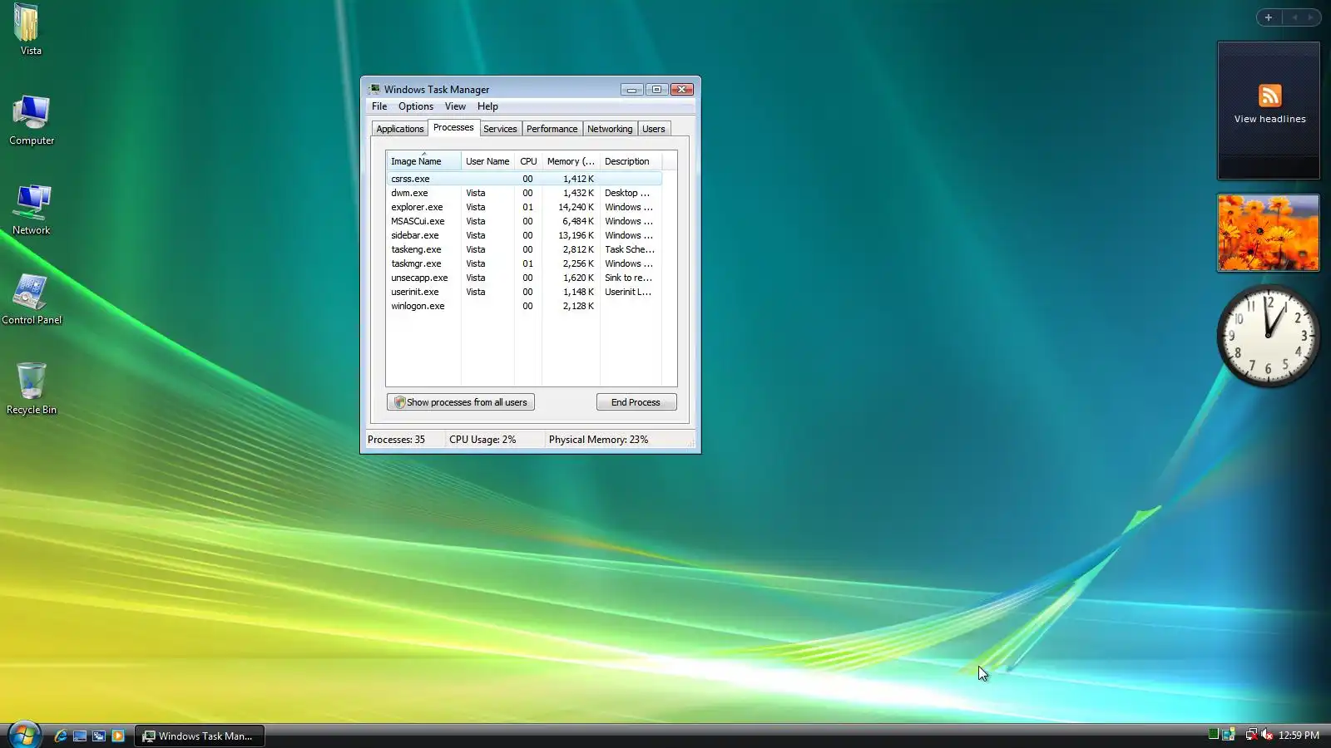1331x748 pixels.
Task: Open the Computer desktop icon
Action: (x=32, y=120)
